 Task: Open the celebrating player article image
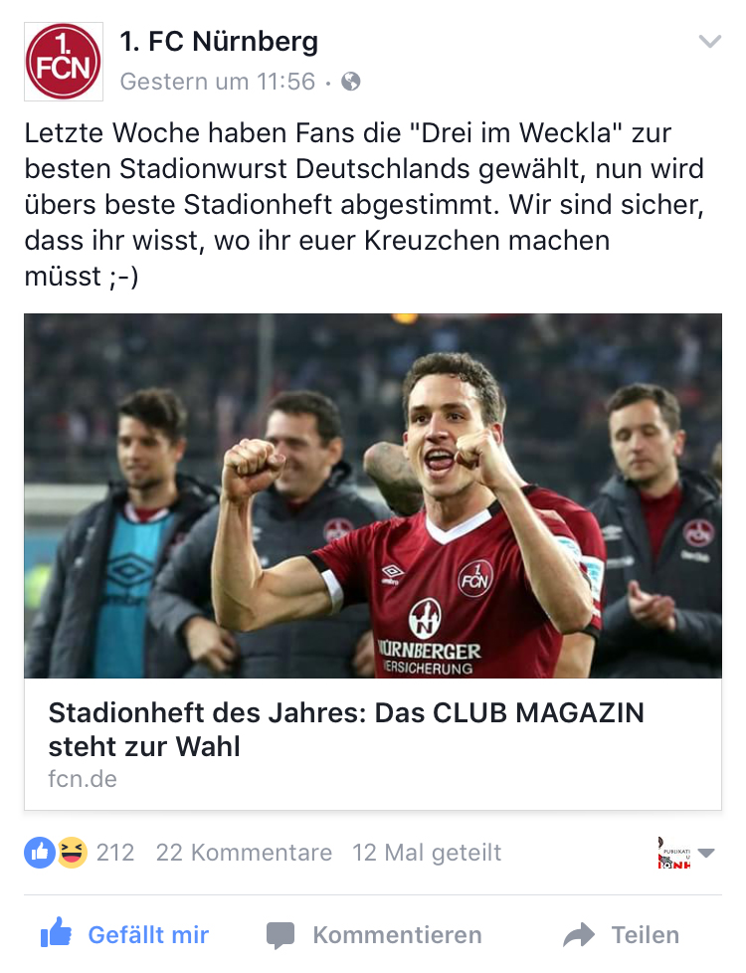[x=372, y=495]
